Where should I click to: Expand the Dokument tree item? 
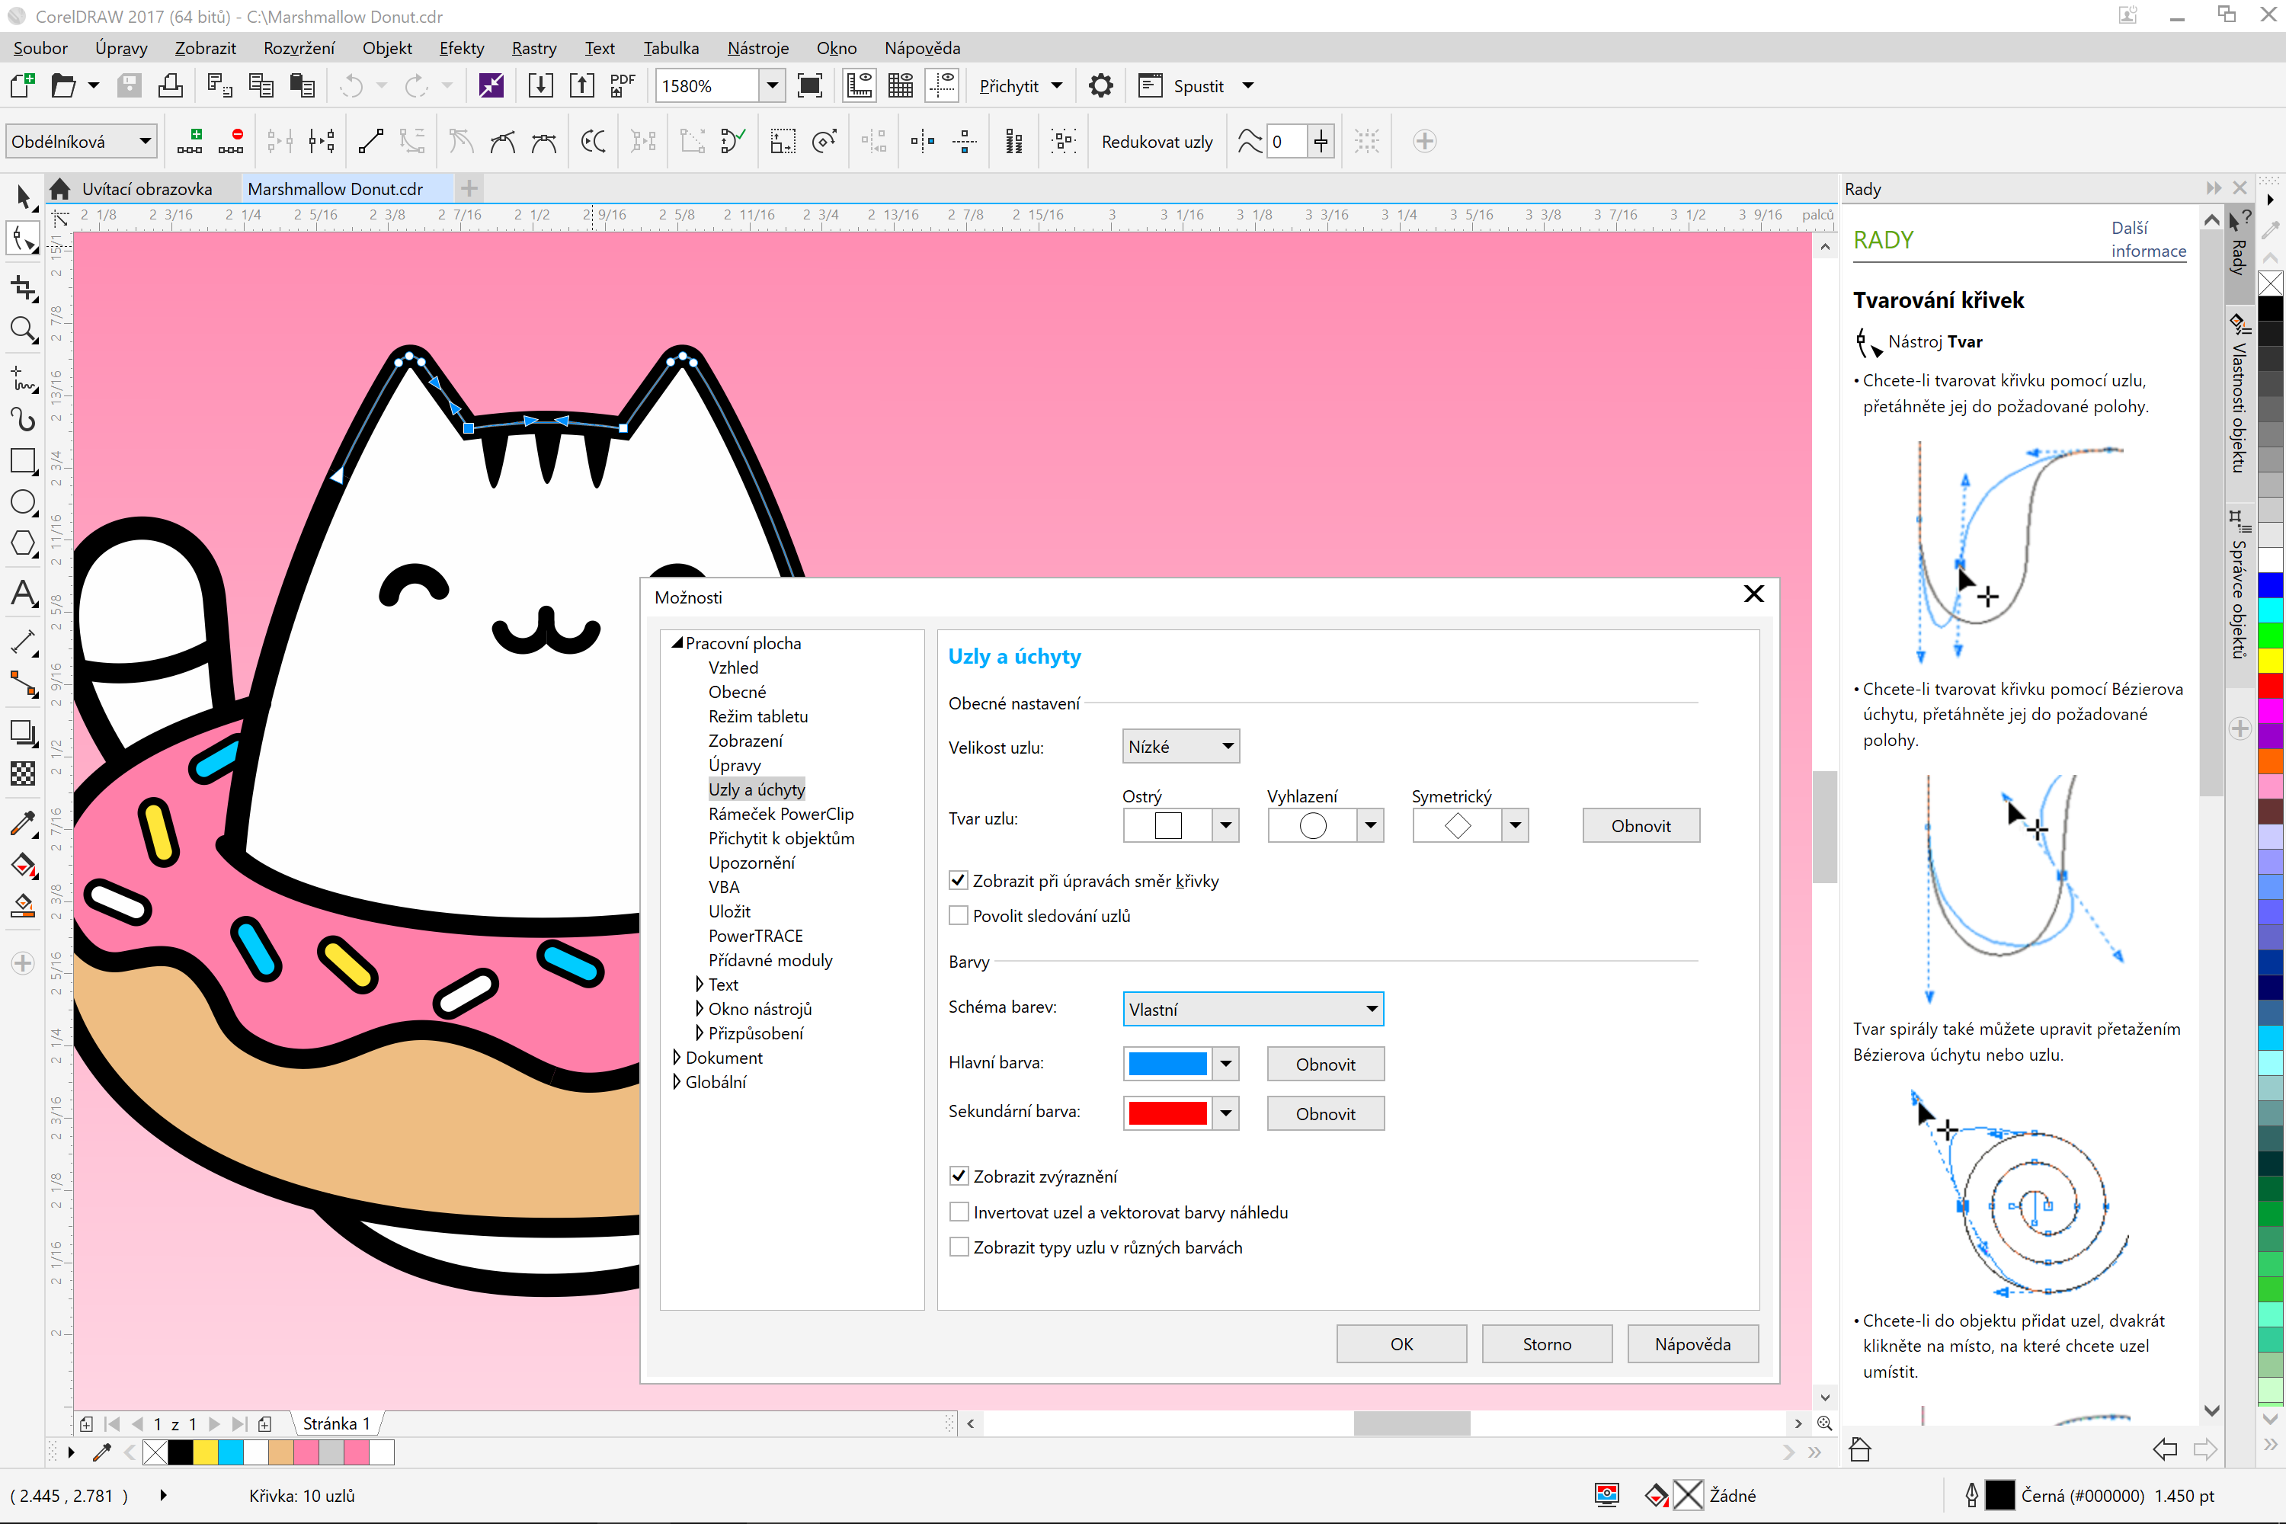(x=677, y=1056)
